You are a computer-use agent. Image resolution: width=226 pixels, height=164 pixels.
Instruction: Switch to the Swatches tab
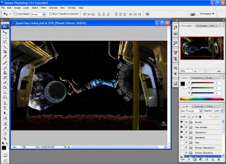197,78
